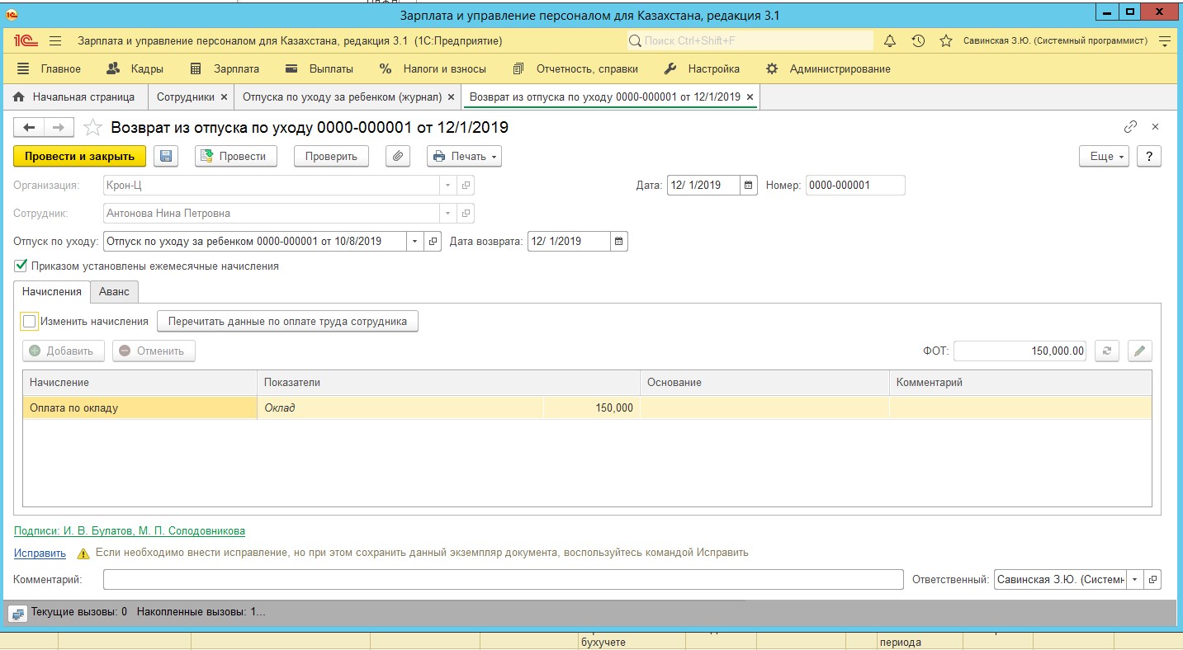
Task: Open the Главное menu section
Action: click(49, 68)
